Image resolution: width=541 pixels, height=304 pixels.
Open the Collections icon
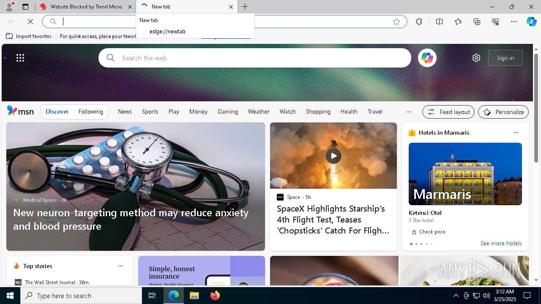[x=477, y=22]
